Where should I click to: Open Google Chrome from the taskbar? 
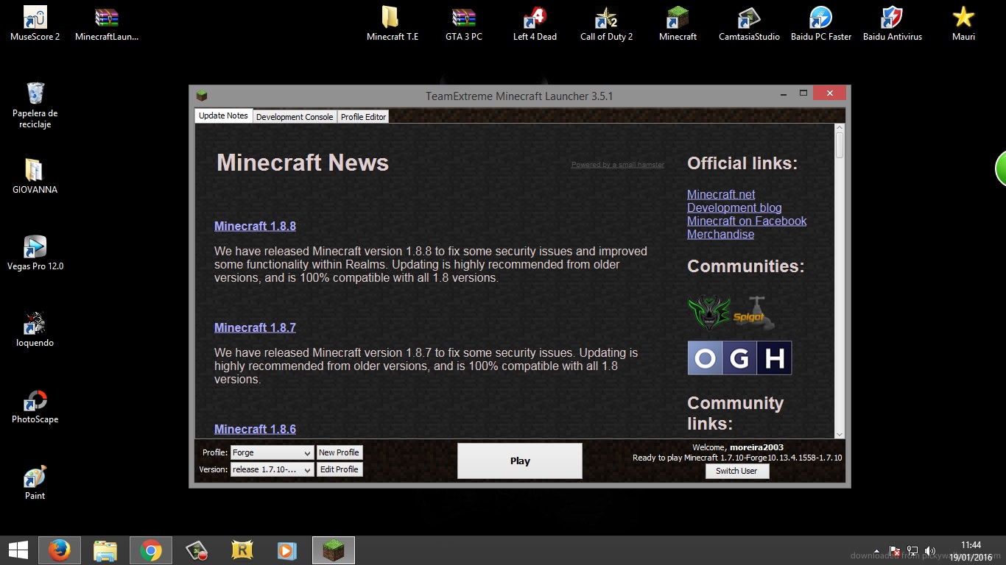point(151,550)
